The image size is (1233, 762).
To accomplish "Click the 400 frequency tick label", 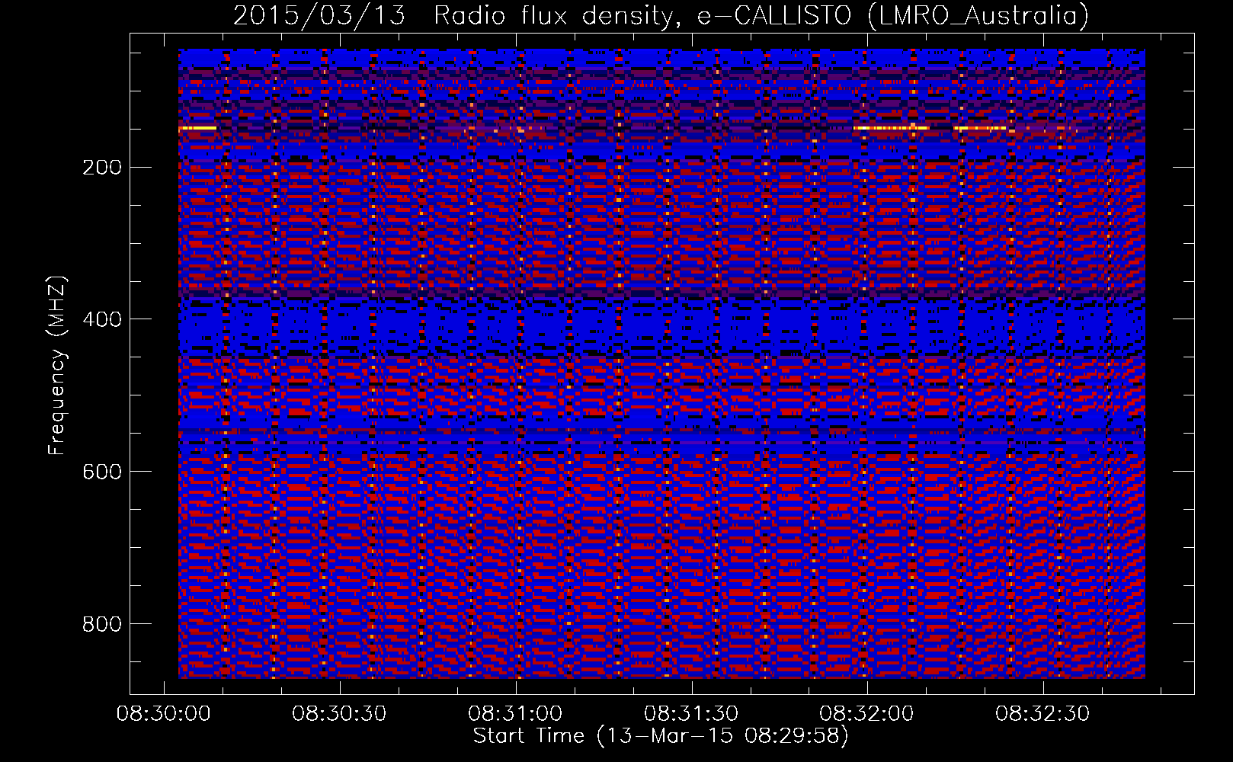I will pyautogui.click(x=101, y=319).
